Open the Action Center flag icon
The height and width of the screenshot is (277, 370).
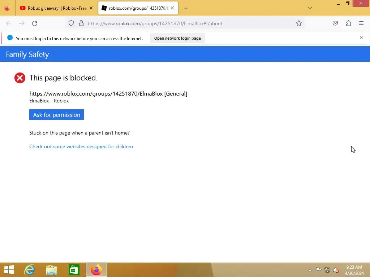(x=318, y=270)
